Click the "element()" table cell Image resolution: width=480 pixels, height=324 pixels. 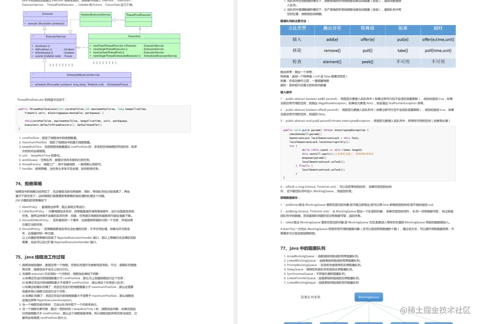332,62
